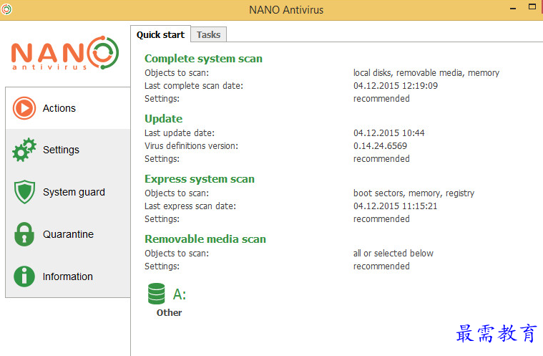The image size is (543, 356).
Task: Click the Update heading link
Action: (163, 119)
